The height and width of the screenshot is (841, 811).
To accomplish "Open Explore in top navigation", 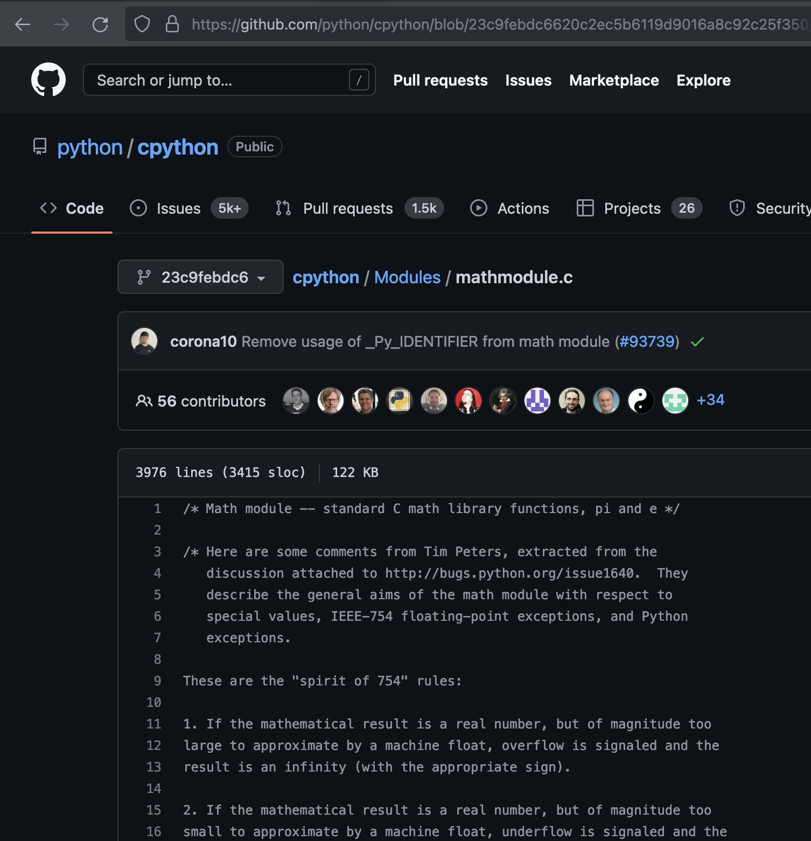I will 703,80.
